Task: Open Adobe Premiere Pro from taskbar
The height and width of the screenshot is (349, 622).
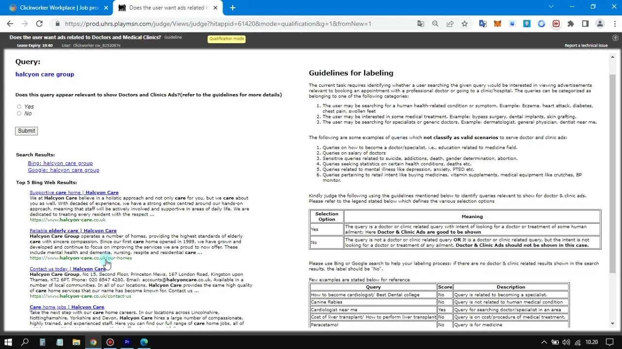Action: 127,342
